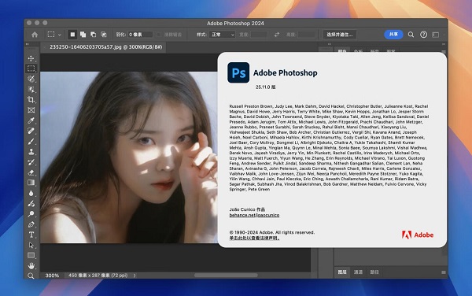
Task: Switch to the 通道 panel tab
Action: point(358,272)
